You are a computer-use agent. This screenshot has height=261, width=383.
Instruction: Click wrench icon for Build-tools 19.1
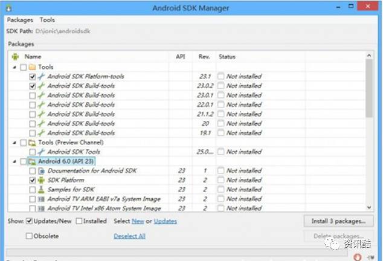pos(41,133)
